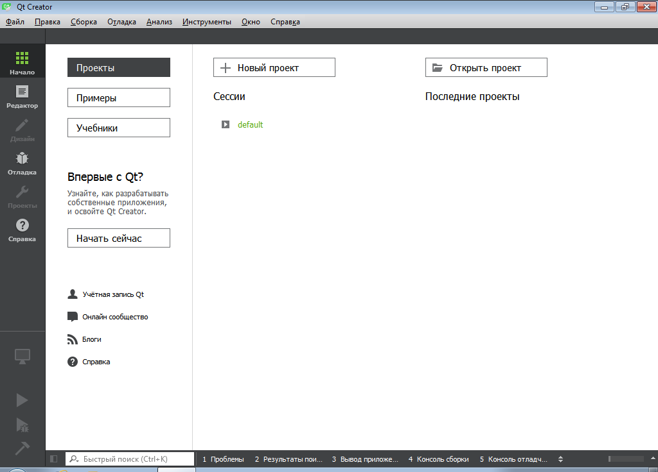Click the green Run play button
The width and height of the screenshot is (658, 472).
tap(22, 400)
